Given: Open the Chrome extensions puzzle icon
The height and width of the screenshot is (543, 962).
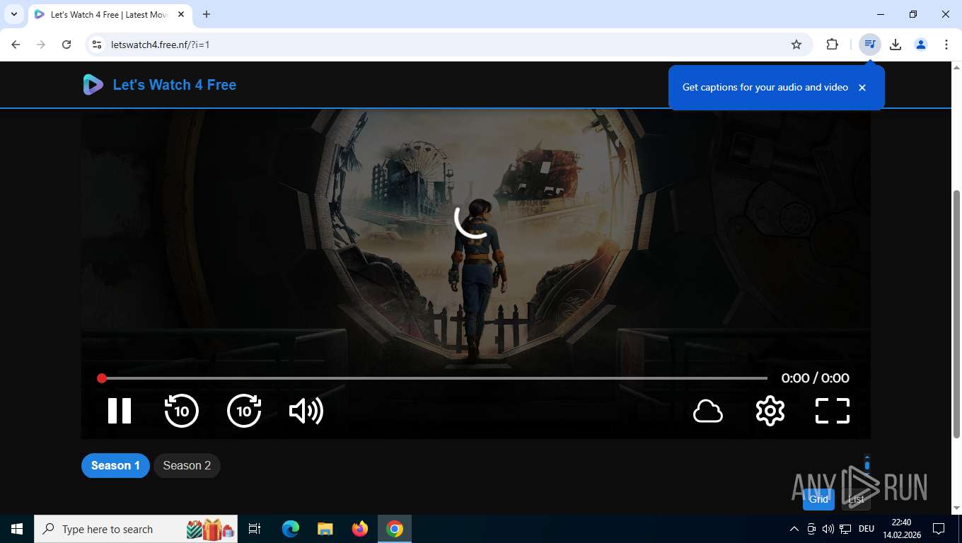Looking at the screenshot, I should pos(833,45).
